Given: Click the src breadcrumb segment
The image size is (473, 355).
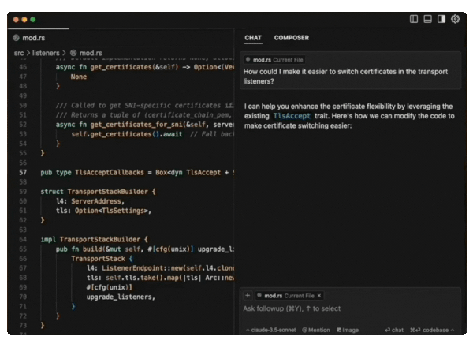Looking at the screenshot, I should click(19, 53).
